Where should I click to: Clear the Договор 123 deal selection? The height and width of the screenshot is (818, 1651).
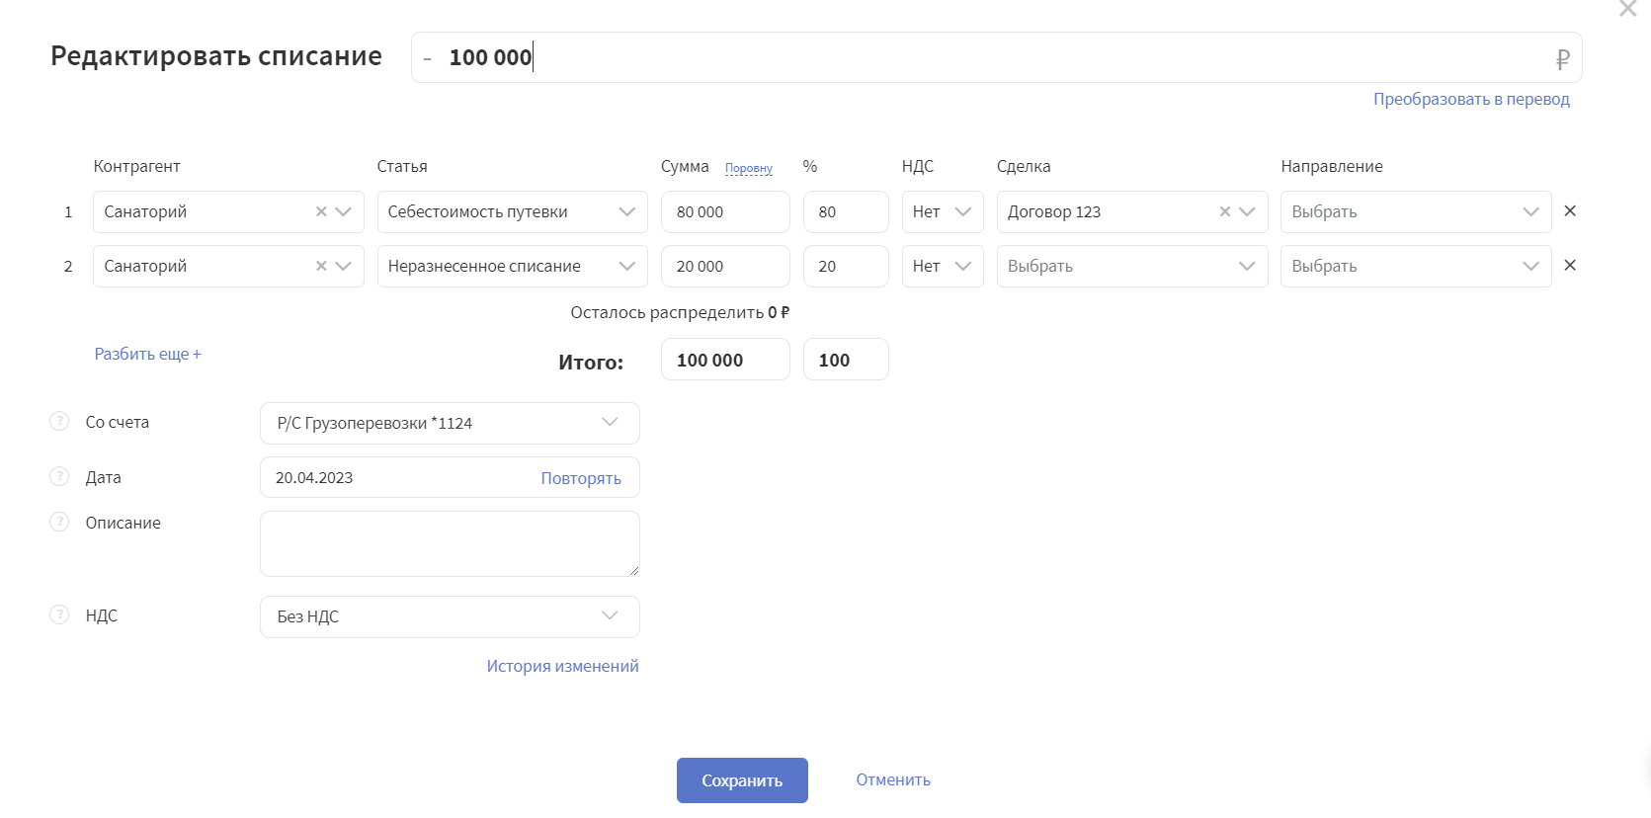[x=1225, y=211]
